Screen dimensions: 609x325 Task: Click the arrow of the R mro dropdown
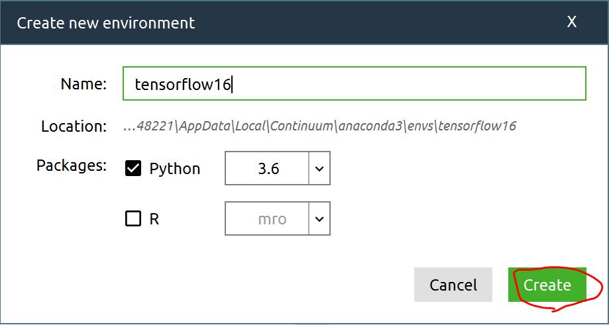click(319, 219)
